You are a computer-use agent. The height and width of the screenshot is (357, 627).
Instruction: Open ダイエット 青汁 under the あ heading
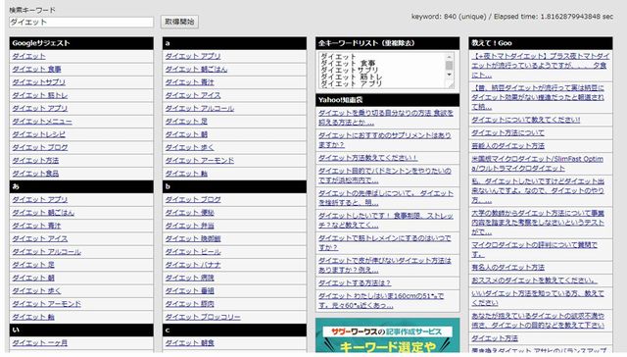(x=36, y=226)
